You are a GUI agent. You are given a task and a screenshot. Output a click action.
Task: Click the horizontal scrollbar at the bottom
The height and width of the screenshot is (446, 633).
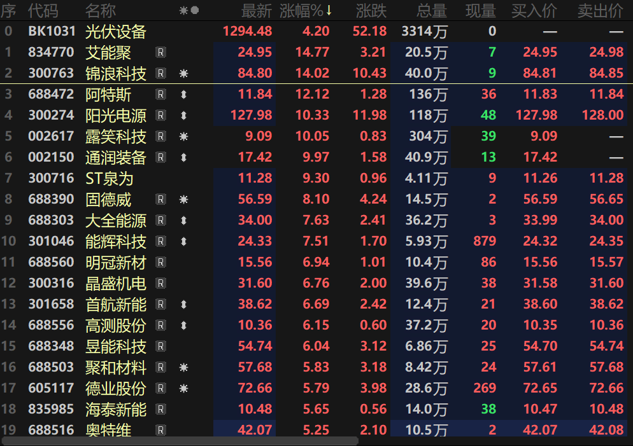179,441
